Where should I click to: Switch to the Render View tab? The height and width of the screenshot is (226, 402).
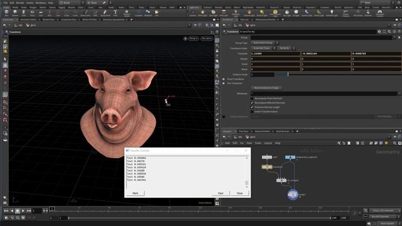48,19
